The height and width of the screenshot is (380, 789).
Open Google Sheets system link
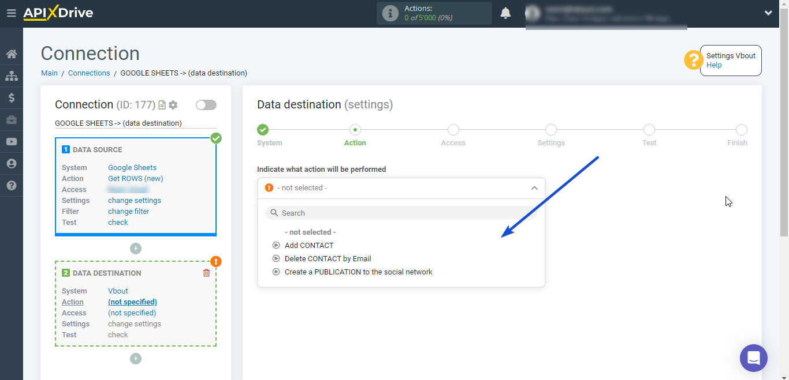[x=132, y=168]
